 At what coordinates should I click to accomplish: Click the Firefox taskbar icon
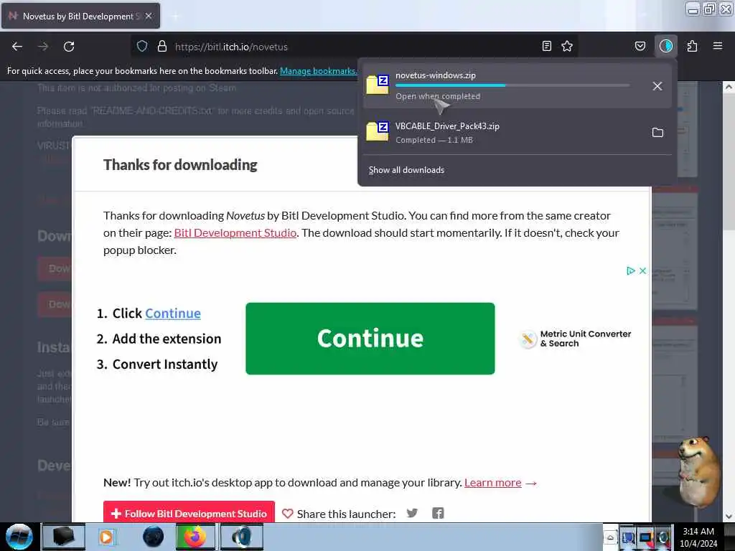pos(195,537)
